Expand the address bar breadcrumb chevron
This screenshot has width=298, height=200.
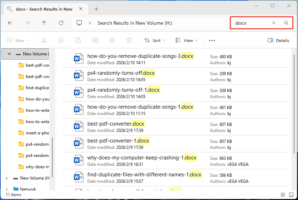(90, 23)
